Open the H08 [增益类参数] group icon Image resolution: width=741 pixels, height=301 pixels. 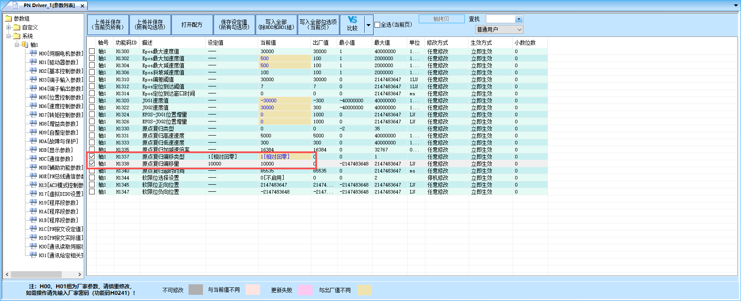coord(33,123)
